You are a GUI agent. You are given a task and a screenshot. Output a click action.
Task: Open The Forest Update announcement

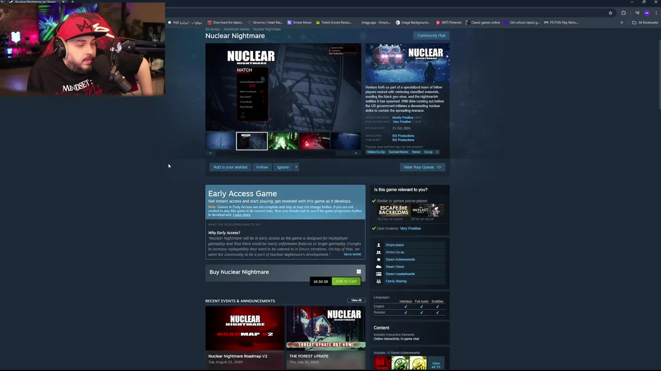click(x=326, y=338)
